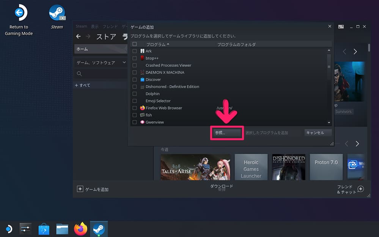Check the Crashed Processes Viewer checkbox
379x237 pixels.
tap(135, 65)
